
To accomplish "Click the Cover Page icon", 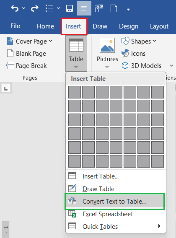I will click(10, 41).
